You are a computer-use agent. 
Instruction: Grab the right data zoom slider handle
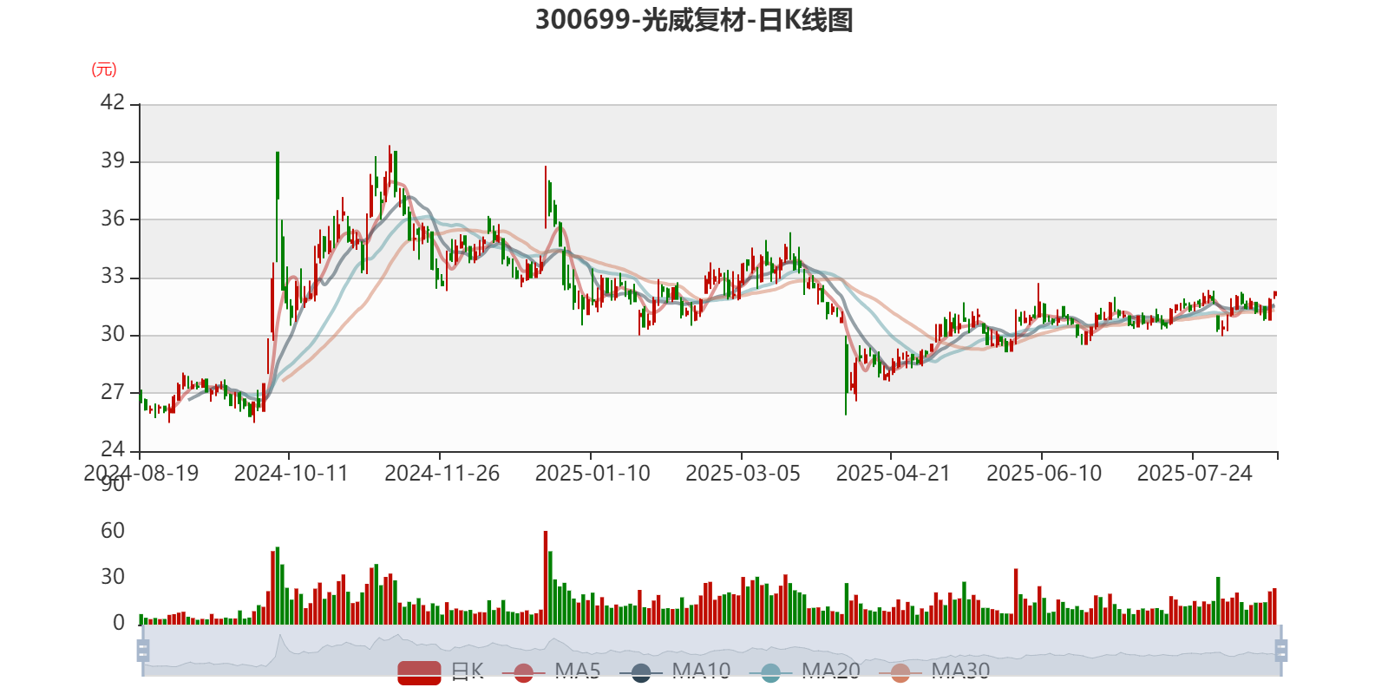1281,650
